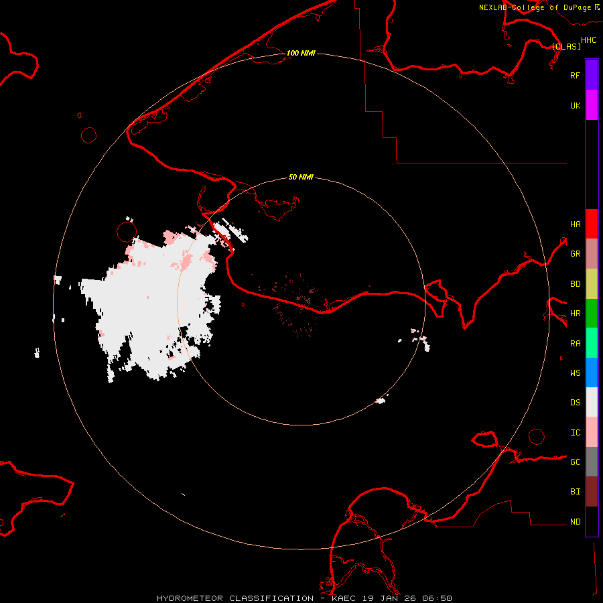Click the IC light-pink legend swatch
603x603 pixels.
[x=592, y=432]
